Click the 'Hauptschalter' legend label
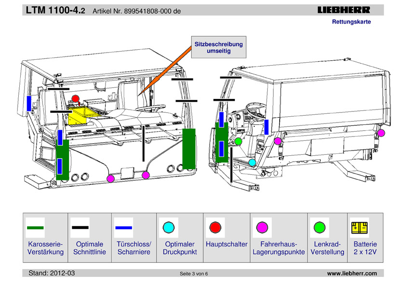The height and width of the screenshot is (287, 406). (x=227, y=244)
